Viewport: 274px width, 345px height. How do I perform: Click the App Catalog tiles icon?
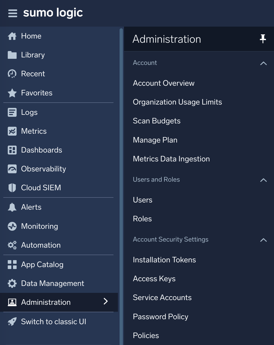[x=12, y=265]
